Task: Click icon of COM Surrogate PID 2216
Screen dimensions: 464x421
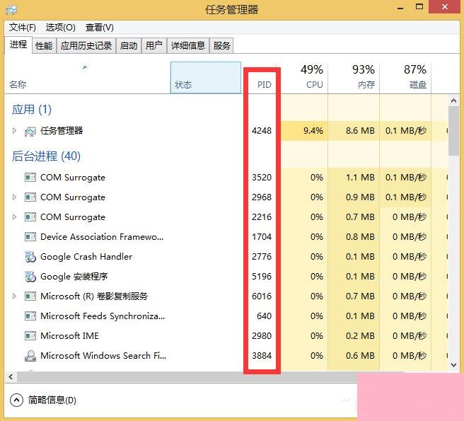Action: 30,217
